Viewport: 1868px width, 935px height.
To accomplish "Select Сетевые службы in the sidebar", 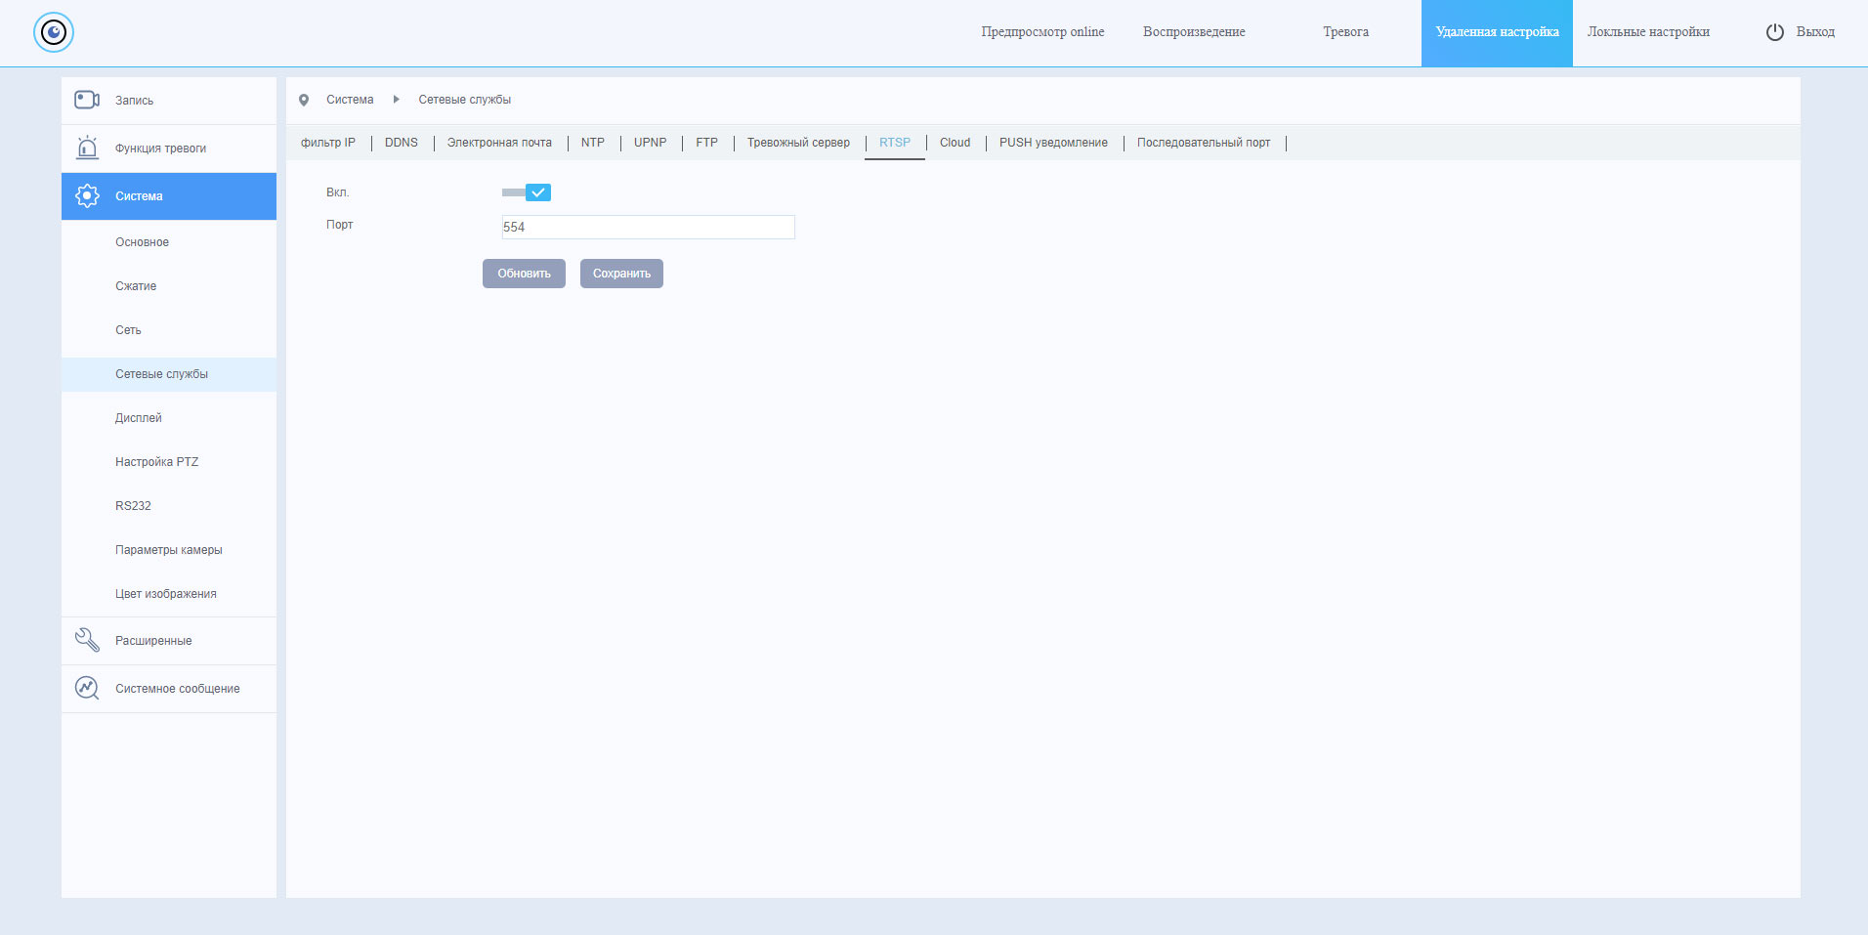I will pyautogui.click(x=169, y=374).
